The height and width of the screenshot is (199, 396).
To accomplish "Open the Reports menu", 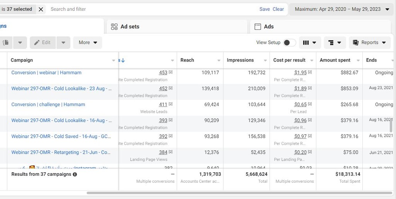I will point(369,43).
